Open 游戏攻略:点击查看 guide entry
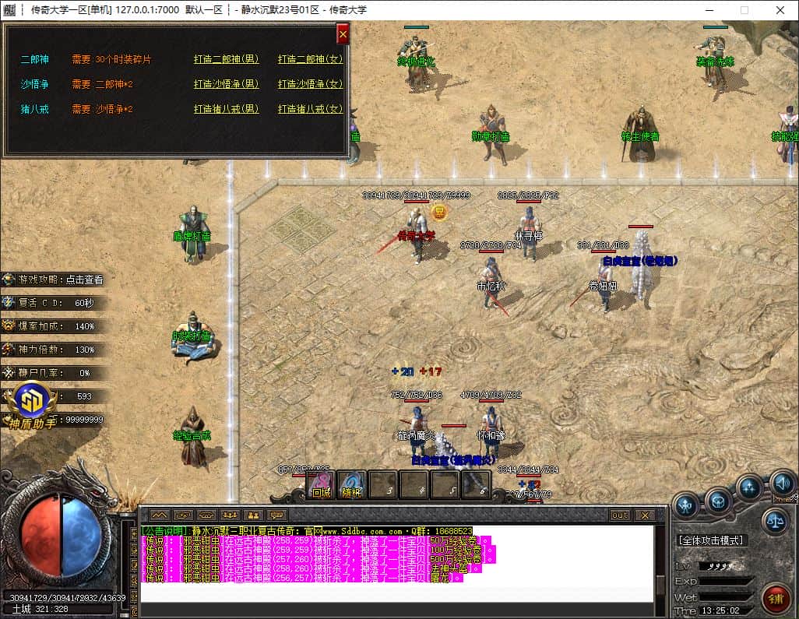The image size is (799, 619). 53,280
